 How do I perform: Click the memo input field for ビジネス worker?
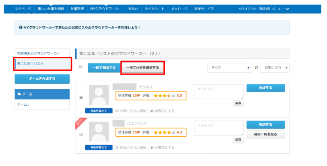coord(218,92)
